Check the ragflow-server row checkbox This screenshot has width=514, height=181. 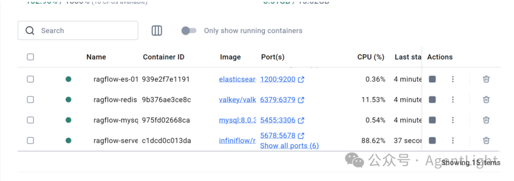tap(30, 141)
